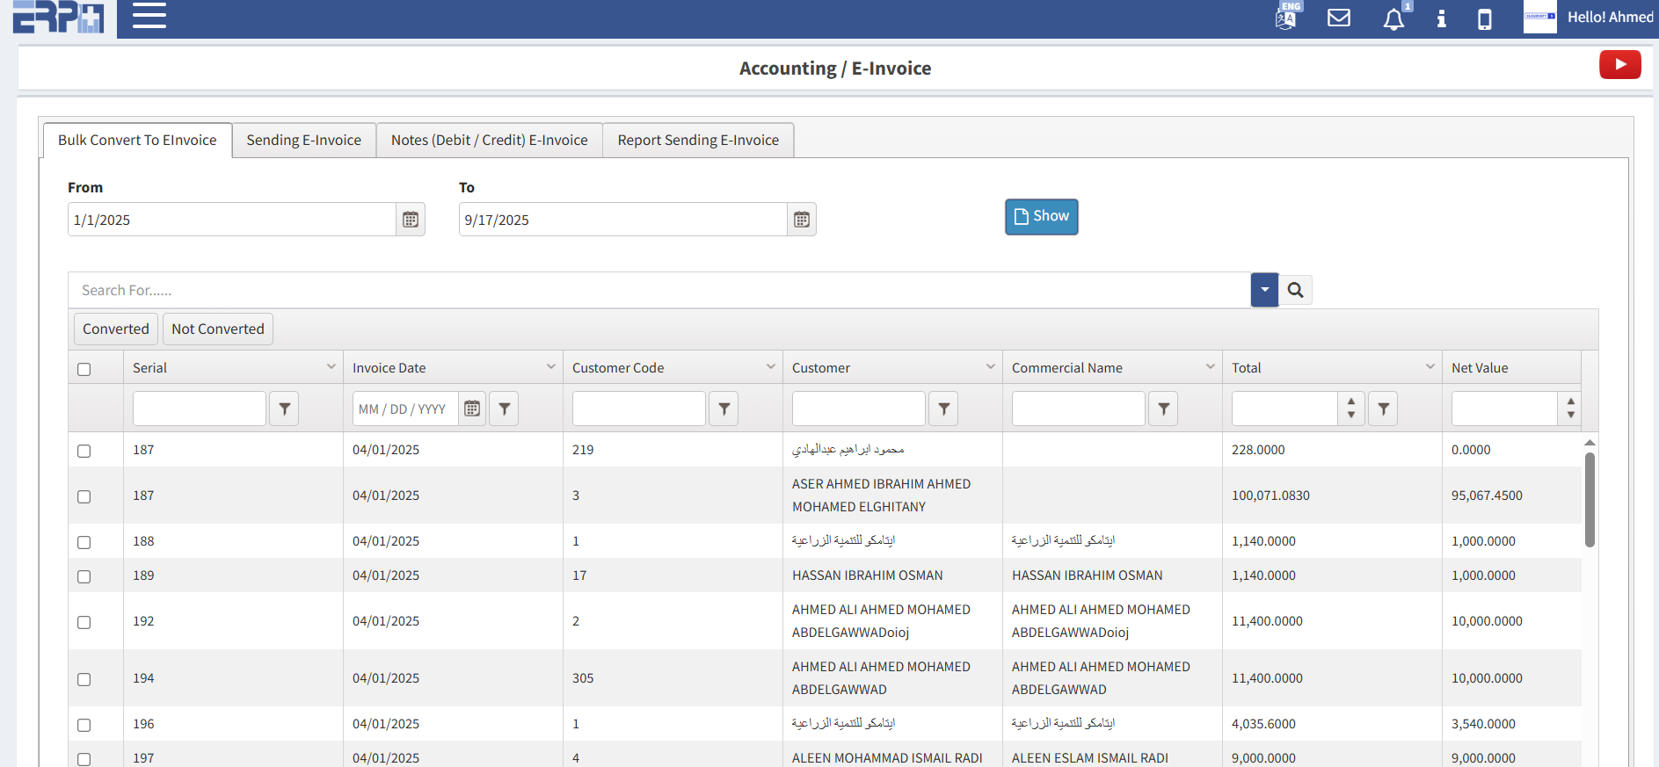Click the Show button

tap(1041, 217)
